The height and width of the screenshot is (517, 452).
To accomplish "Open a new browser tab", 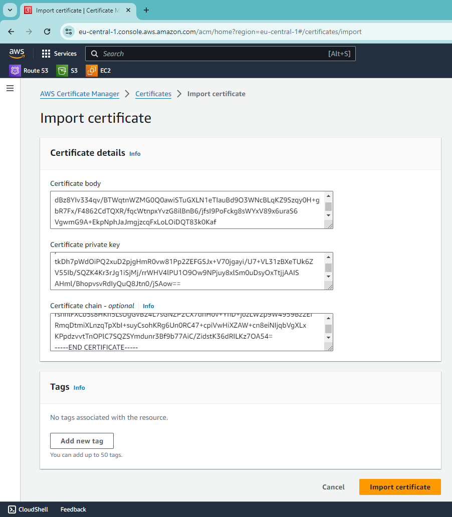I will coord(146,10).
